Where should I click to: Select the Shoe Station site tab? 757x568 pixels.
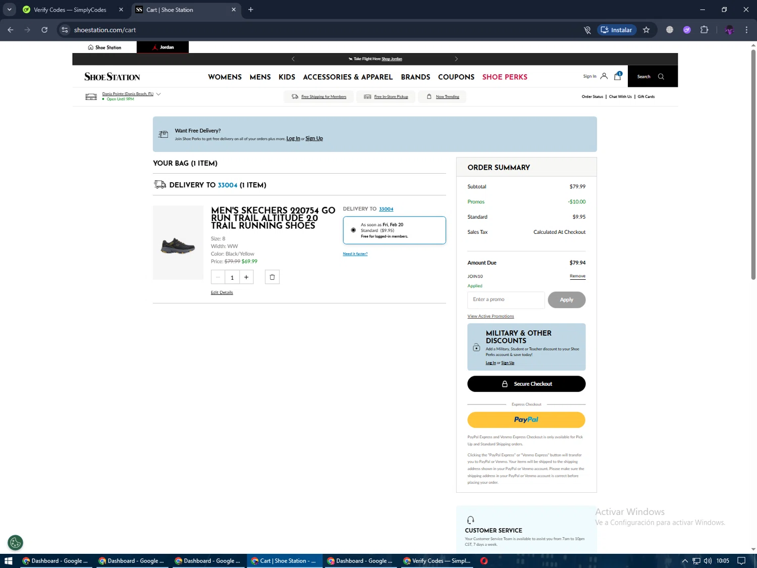104,47
